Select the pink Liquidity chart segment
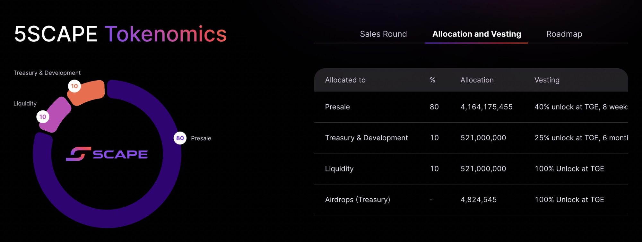This screenshot has width=642, height=242. click(x=57, y=113)
